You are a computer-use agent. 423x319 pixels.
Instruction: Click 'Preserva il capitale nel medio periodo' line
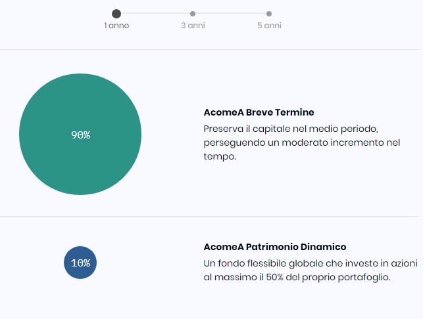[291, 129]
